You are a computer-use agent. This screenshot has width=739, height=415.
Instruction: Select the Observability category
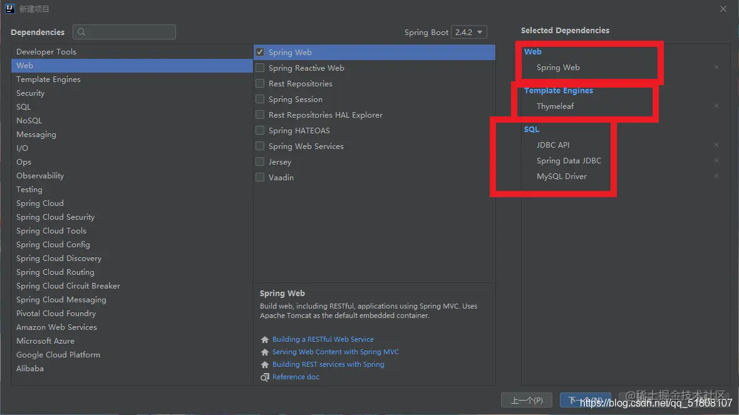132,176
